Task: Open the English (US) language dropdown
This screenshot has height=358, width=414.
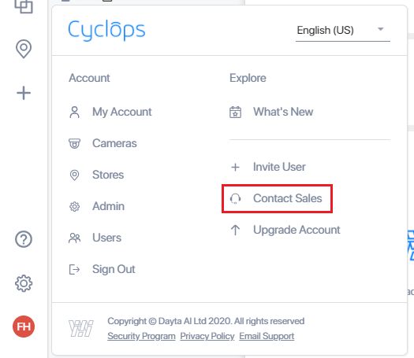Action: point(343,31)
